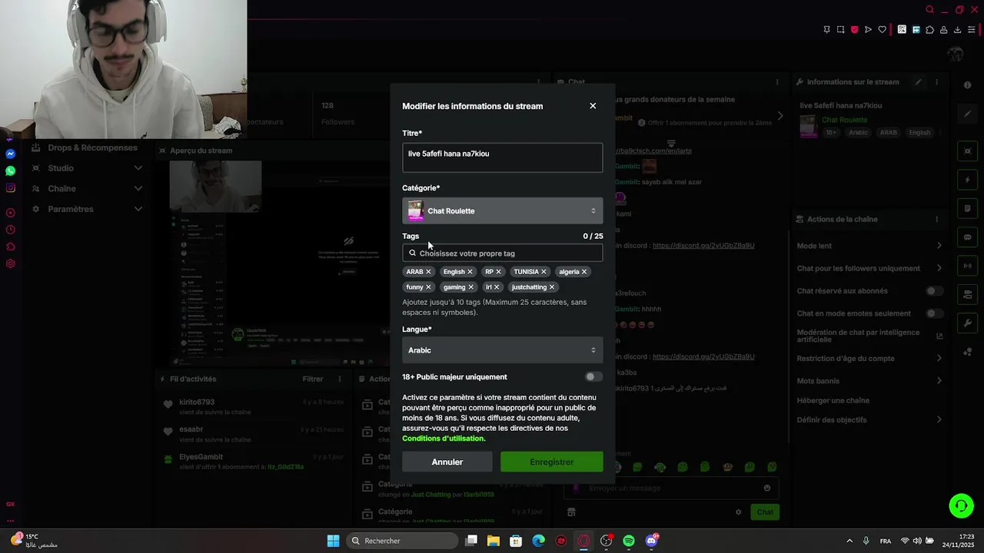Click the snapshot capture icon in toolbar
The height and width of the screenshot is (553, 984).
click(840, 30)
